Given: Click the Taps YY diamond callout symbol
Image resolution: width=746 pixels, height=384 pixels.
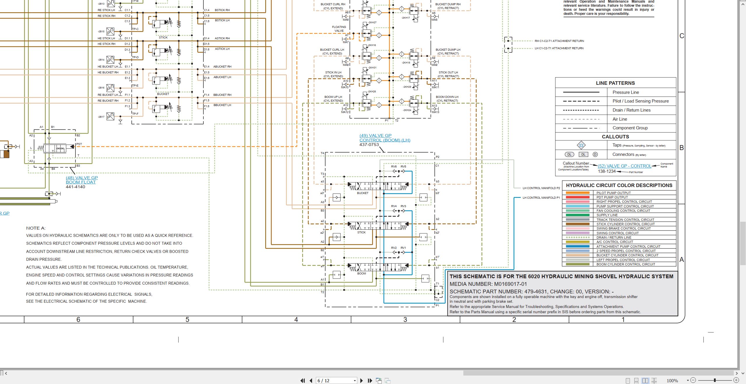Looking at the screenshot, I should (581, 145).
